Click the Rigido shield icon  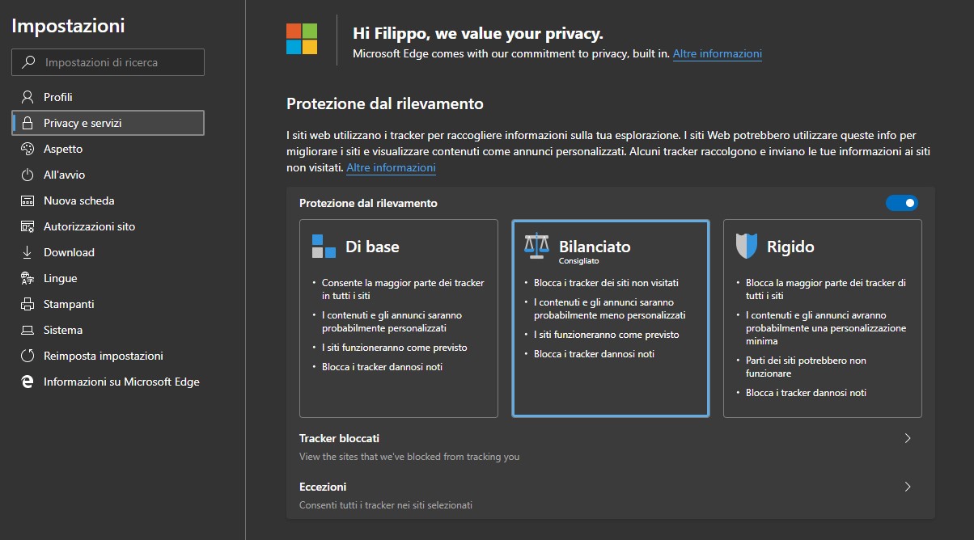coord(746,246)
